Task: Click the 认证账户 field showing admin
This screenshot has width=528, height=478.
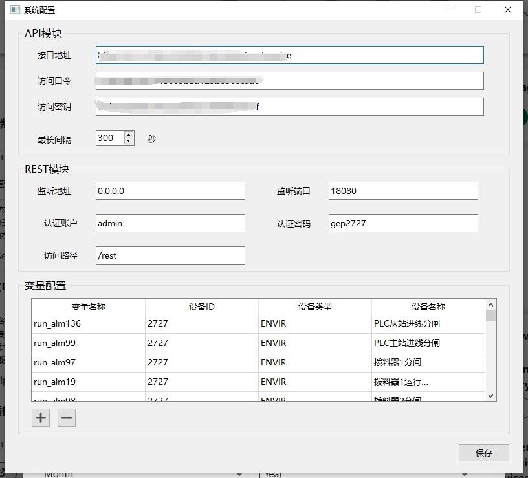Action: tap(170, 223)
